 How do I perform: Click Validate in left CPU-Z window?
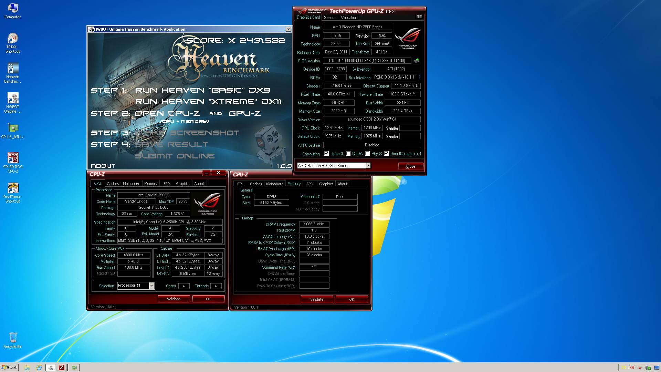tap(174, 299)
